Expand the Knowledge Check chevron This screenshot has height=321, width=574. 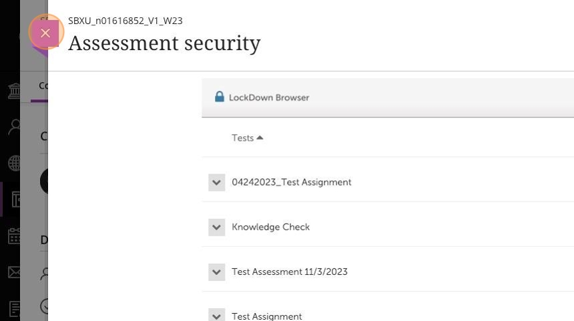click(216, 227)
